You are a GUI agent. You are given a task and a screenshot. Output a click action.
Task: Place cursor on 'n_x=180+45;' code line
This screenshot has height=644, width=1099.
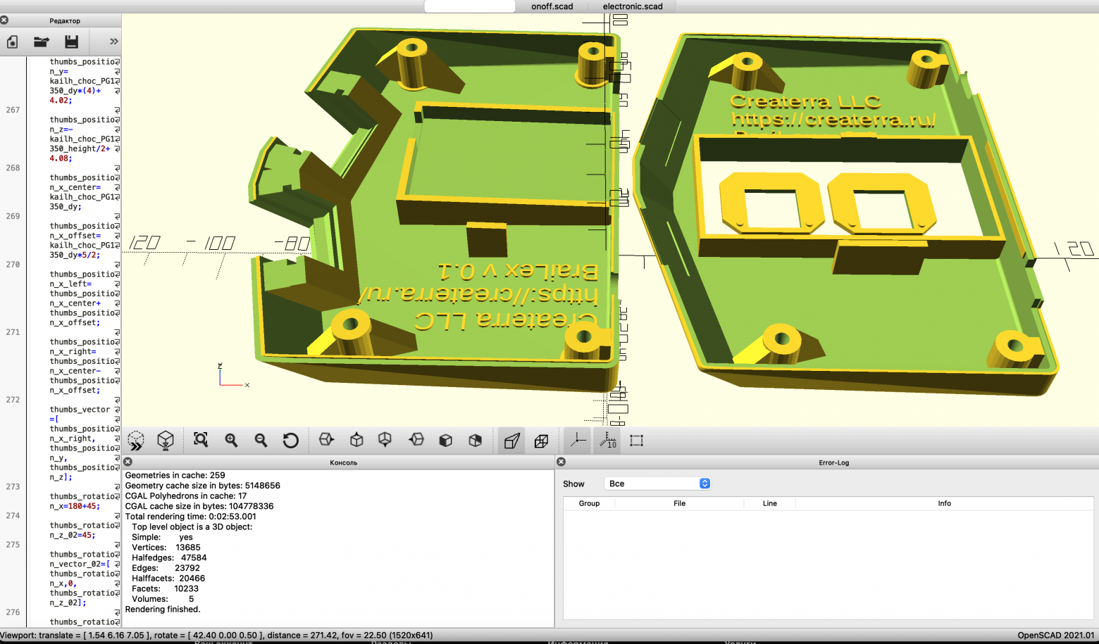tap(75, 506)
